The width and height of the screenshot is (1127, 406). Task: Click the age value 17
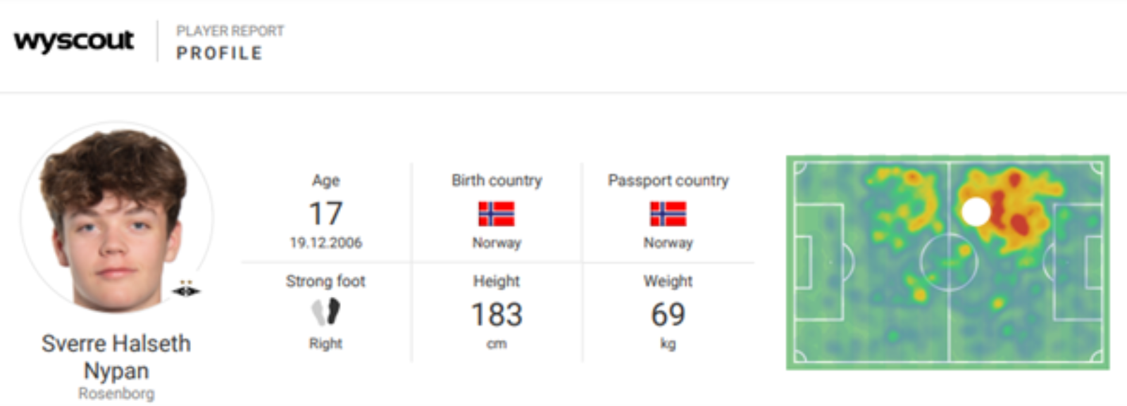tap(325, 213)
